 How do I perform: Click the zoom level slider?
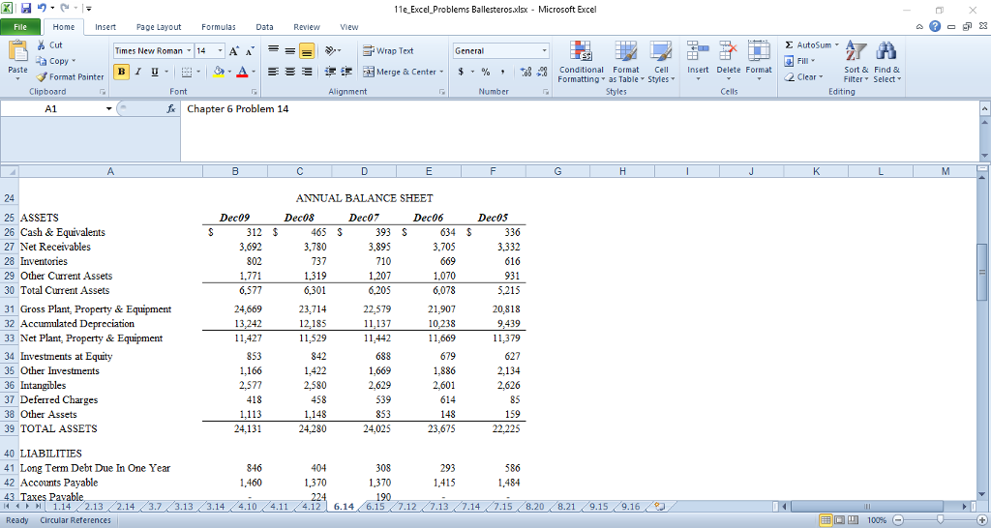[x=939, y=520]
